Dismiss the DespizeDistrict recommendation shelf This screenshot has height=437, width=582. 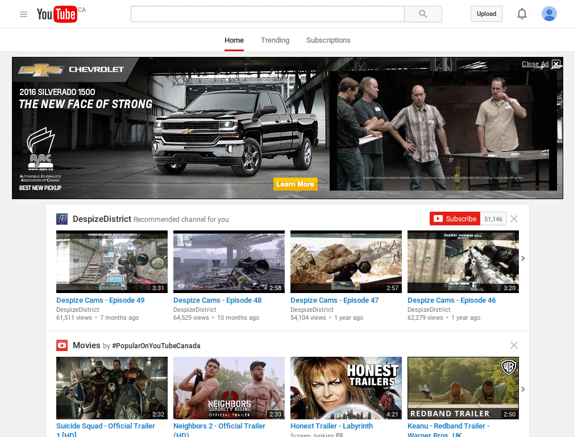pos(514,219)
